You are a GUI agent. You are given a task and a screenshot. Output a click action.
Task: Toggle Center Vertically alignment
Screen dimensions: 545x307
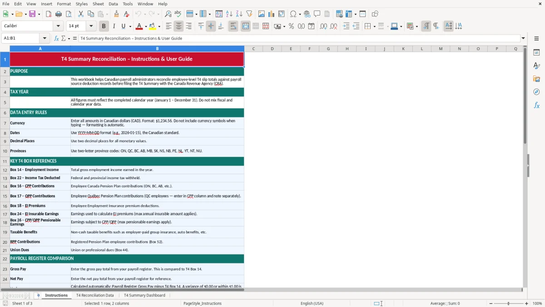(211, 26)
